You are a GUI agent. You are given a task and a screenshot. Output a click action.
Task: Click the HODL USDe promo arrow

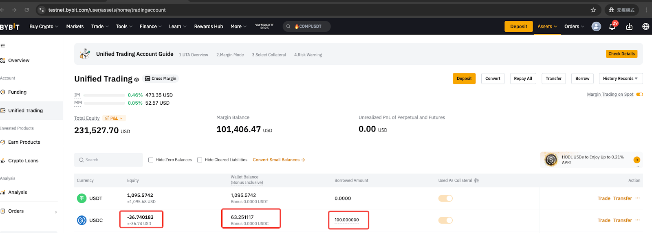tap(637, 160)
